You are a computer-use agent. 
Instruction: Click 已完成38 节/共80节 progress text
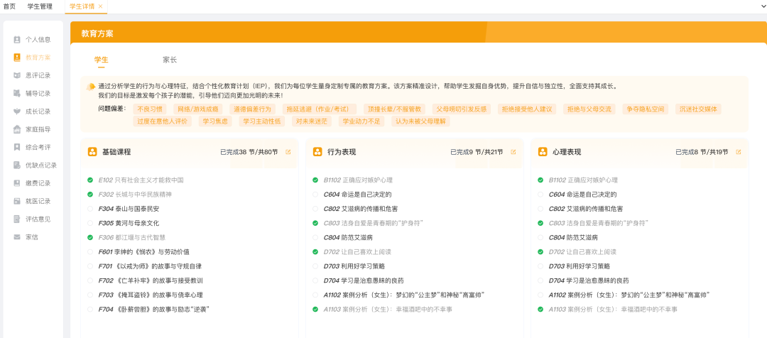pyautogui.click(x=249, y=152)
